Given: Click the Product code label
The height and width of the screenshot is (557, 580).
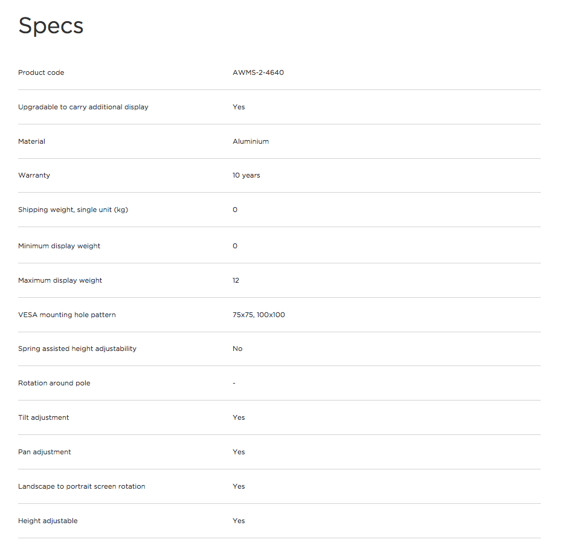Looking at the screenshot, I should [x=41, y=72].
